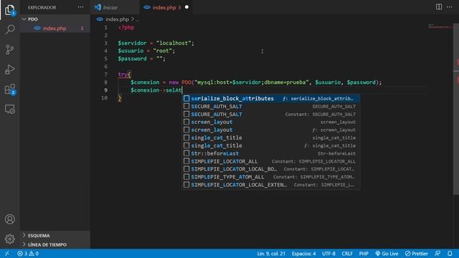Click "root" string on line 4

tap(163, 51)
